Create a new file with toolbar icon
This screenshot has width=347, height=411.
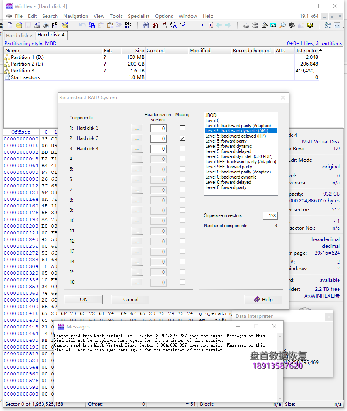pos(10,25)
